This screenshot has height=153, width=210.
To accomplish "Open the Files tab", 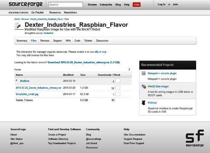I will (34, 41).
